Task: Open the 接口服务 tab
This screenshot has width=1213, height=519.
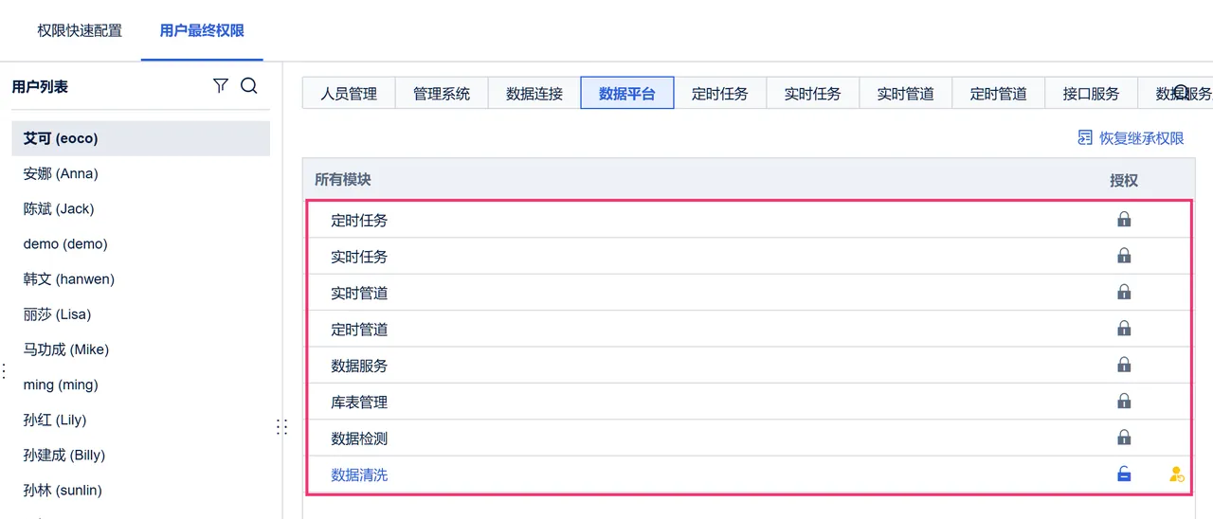Action: coord(1092,94)
